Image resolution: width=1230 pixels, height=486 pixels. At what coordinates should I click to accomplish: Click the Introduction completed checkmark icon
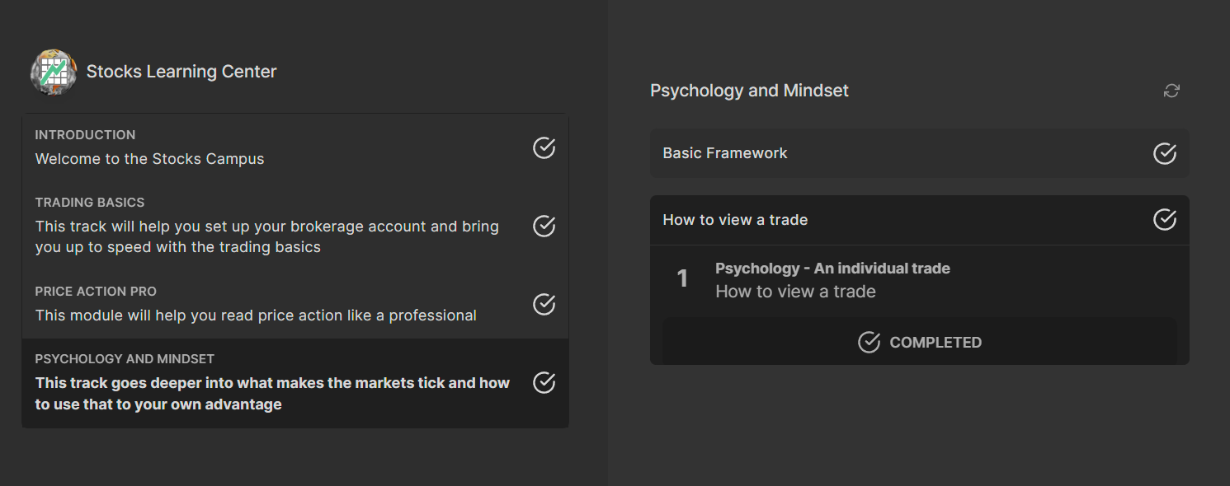(544, 147)
